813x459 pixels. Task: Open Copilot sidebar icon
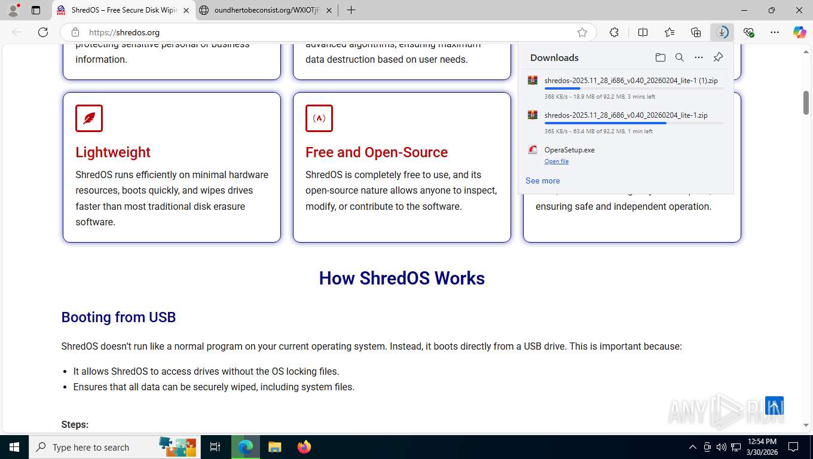point(800,32)
